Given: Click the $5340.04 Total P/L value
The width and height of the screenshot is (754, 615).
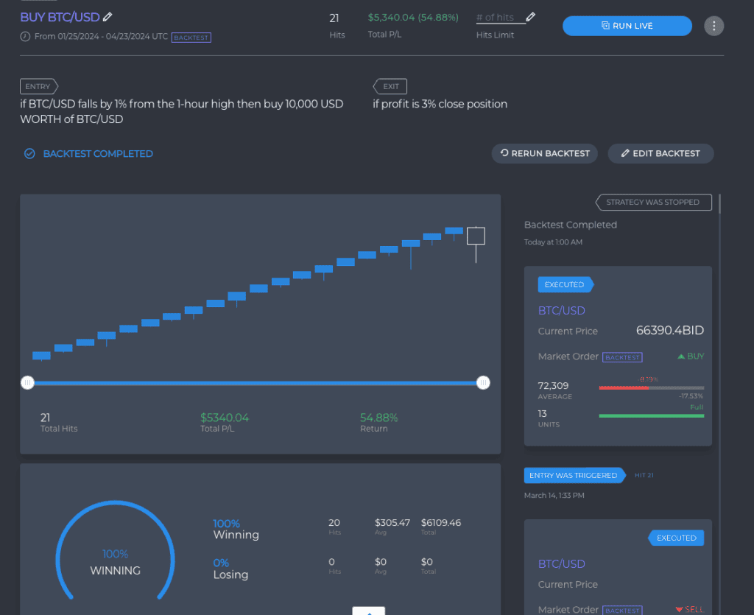Looking at the screenshot, I should click(x=225, y=418).
